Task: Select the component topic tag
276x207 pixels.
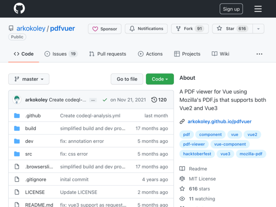Action: [x=210, y=135]
